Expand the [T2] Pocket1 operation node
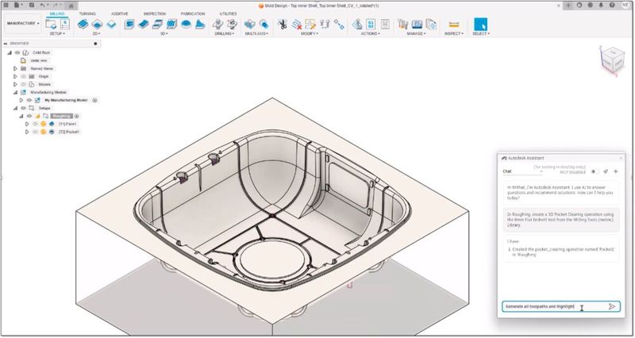Viewport: 635px width, 338px height. 27,132
